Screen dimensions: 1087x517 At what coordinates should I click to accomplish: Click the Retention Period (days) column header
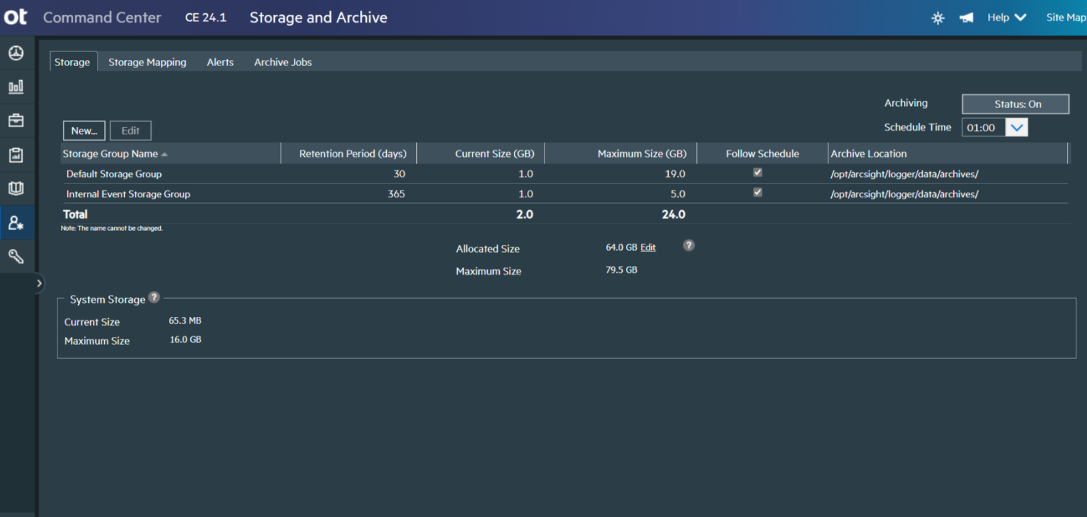(x=353, y=153)
